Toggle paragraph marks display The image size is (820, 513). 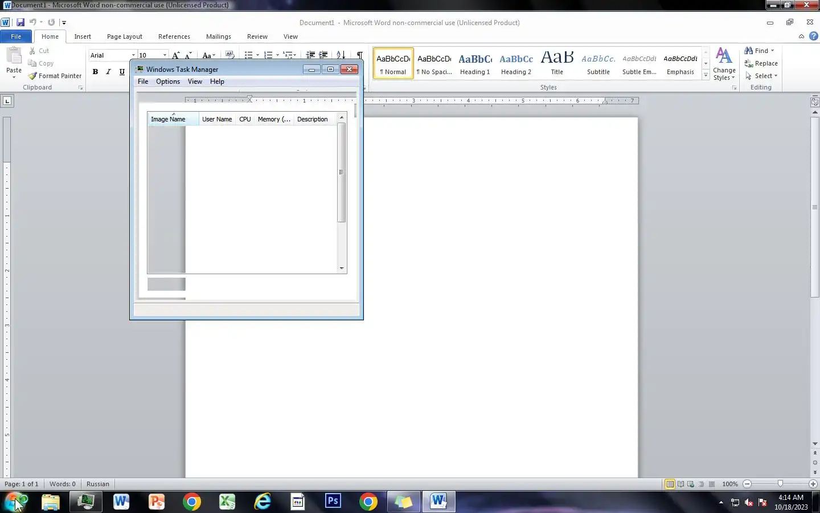pos(359,55)
